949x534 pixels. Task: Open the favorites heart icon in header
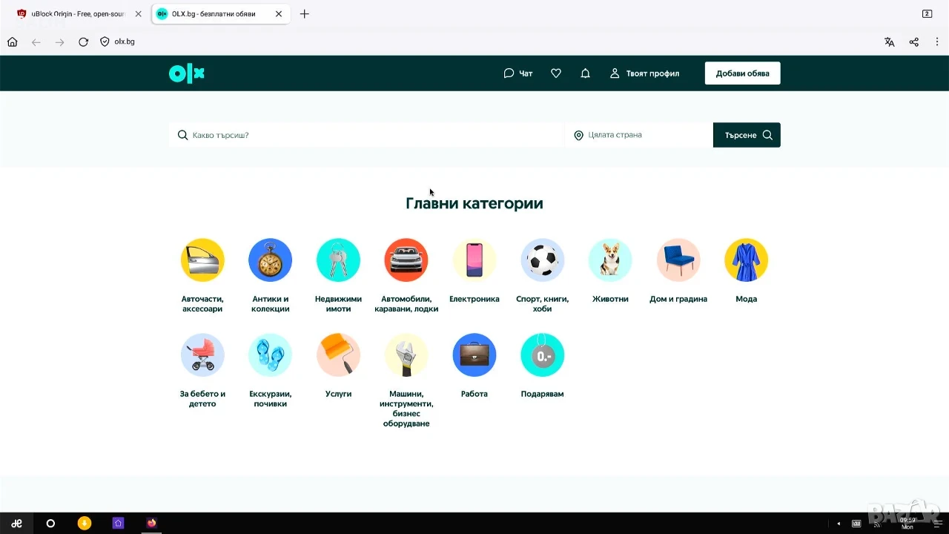click(x=556, y=73)
